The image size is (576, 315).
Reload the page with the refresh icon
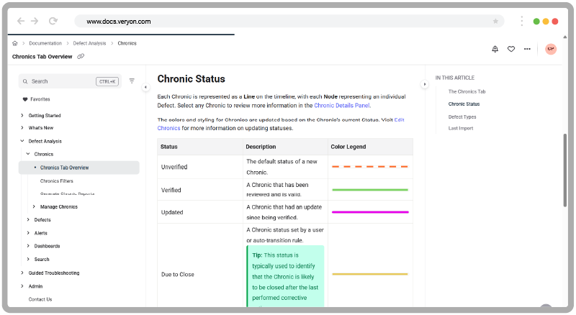[53, 22]
